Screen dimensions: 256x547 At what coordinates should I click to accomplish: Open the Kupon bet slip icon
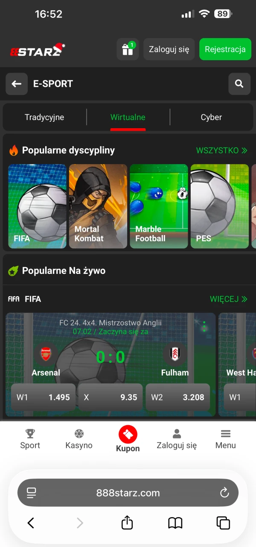coord(128,435)
